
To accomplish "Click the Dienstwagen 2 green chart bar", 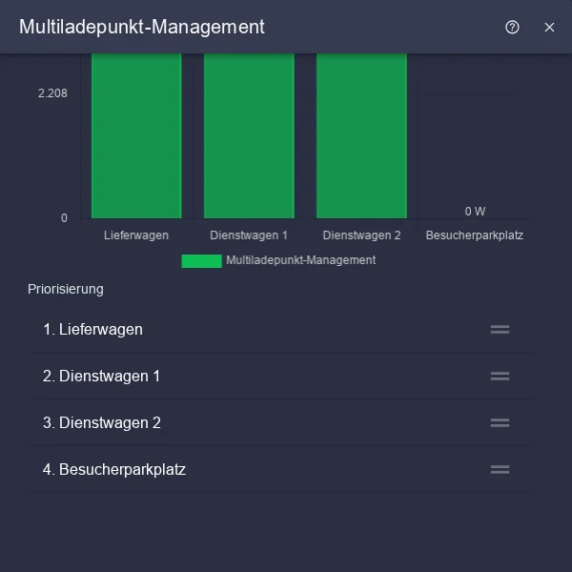I will click(361, 135).
